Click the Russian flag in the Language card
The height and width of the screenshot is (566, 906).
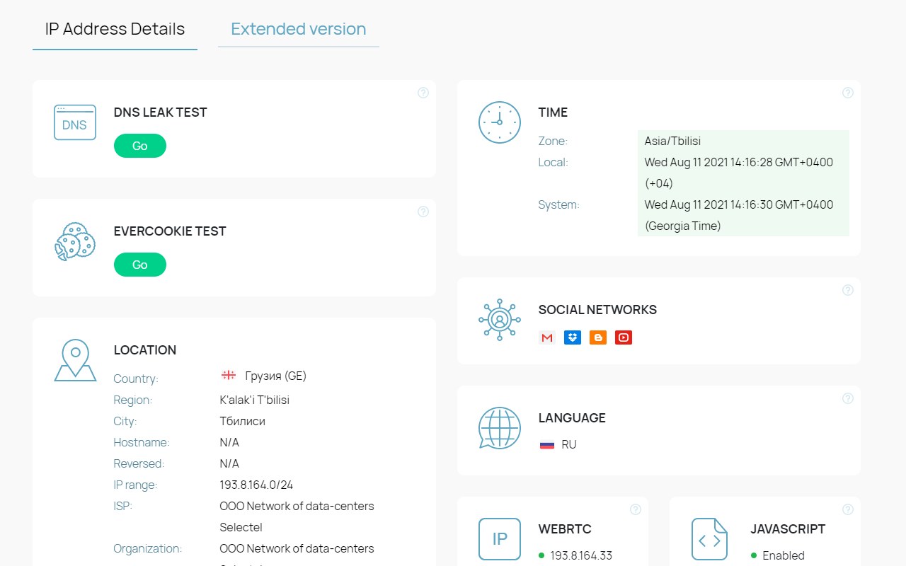coord(547,445)
